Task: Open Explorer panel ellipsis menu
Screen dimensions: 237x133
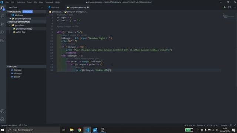Action: (x=42, y=7)
